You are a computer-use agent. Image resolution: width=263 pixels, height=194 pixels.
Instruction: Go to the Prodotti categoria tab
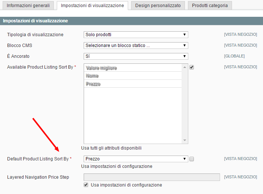(210, 6)
